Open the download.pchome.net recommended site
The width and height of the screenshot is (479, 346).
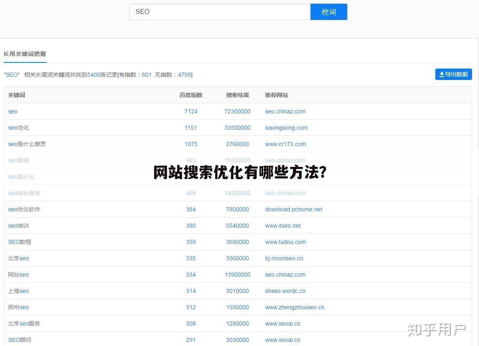click(294, 209)
